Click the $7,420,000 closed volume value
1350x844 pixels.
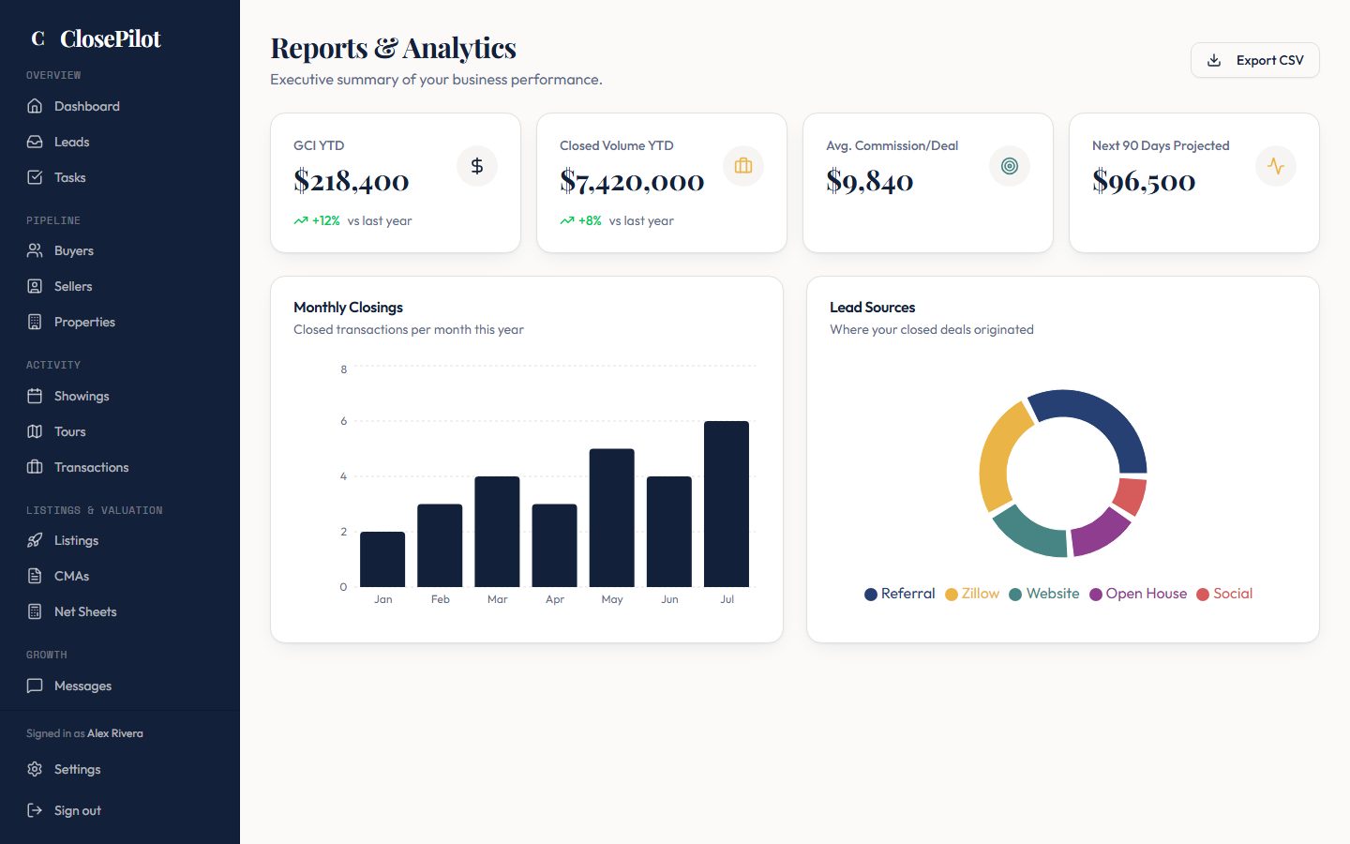(x=632, y=181)
